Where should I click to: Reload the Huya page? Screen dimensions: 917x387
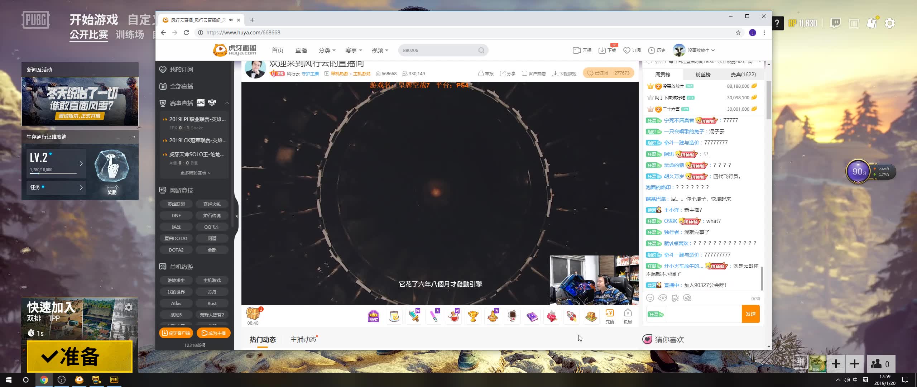tap(186, 33)
